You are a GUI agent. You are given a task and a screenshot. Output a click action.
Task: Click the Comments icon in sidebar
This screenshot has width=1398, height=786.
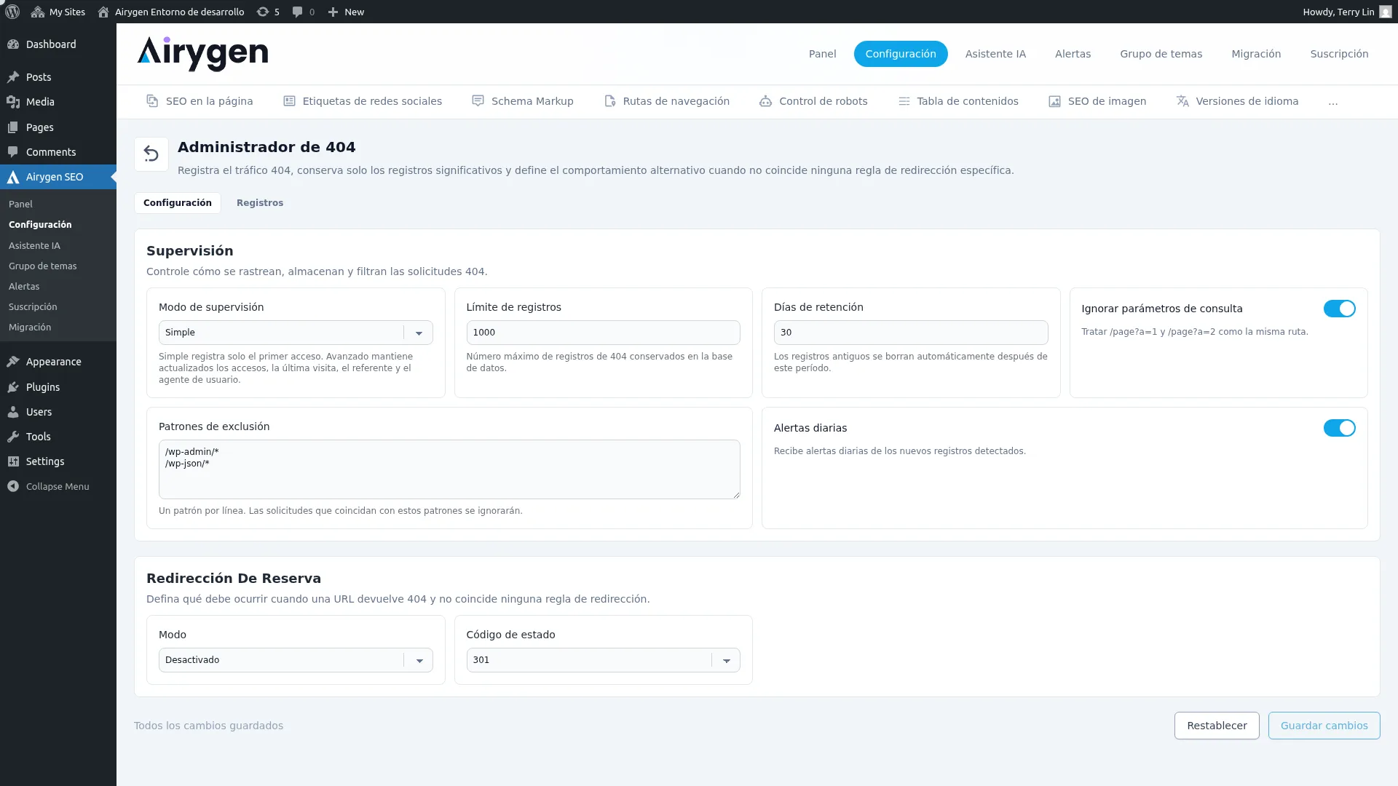[13, 152]
